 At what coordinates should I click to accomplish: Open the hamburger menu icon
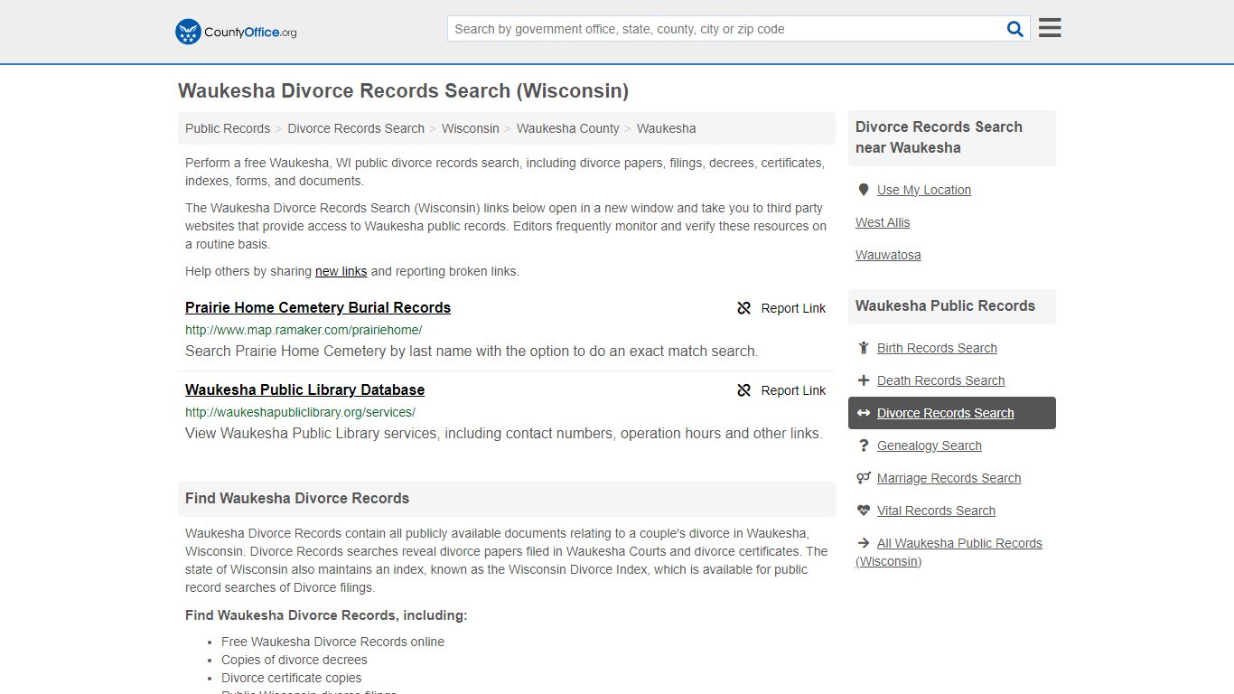pos(1050,28)
